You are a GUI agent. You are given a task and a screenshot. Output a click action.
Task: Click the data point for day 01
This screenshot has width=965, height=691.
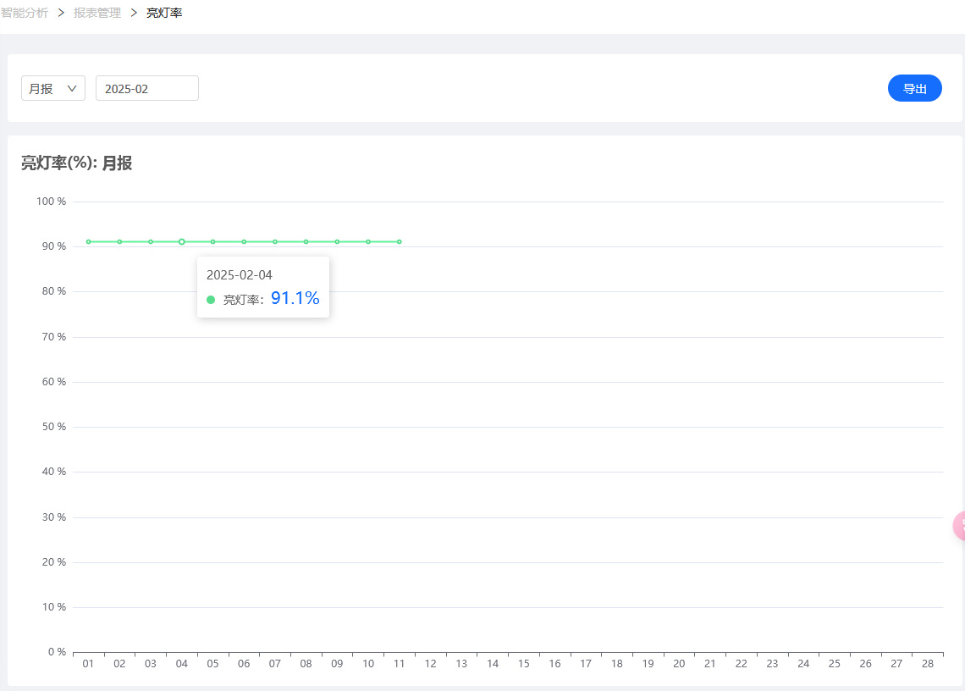click(x=89, y=242)
